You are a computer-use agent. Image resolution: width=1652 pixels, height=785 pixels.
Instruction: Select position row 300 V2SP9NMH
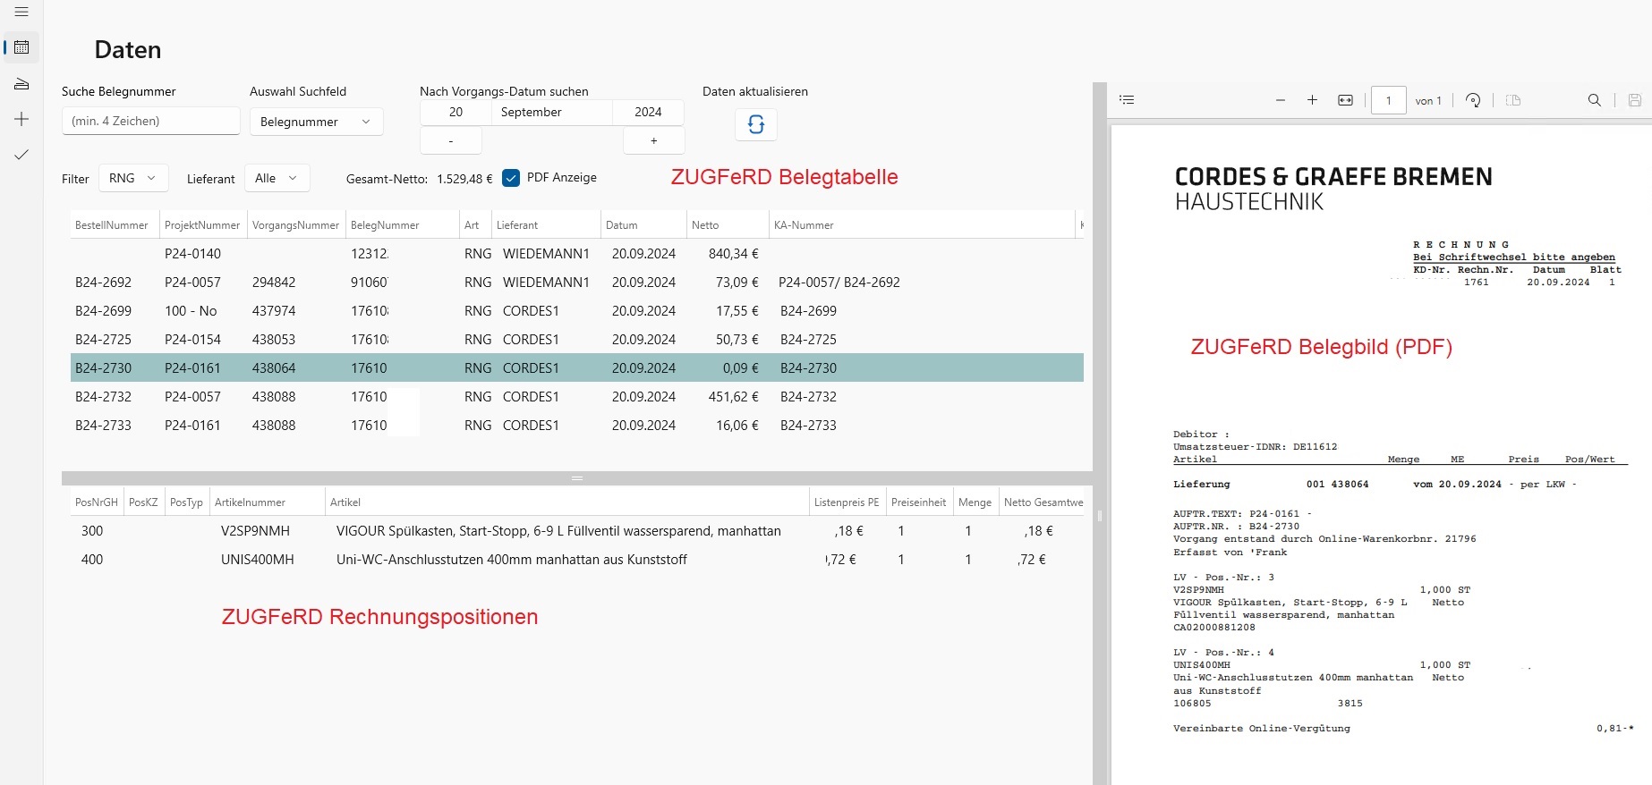pos(577,531)
